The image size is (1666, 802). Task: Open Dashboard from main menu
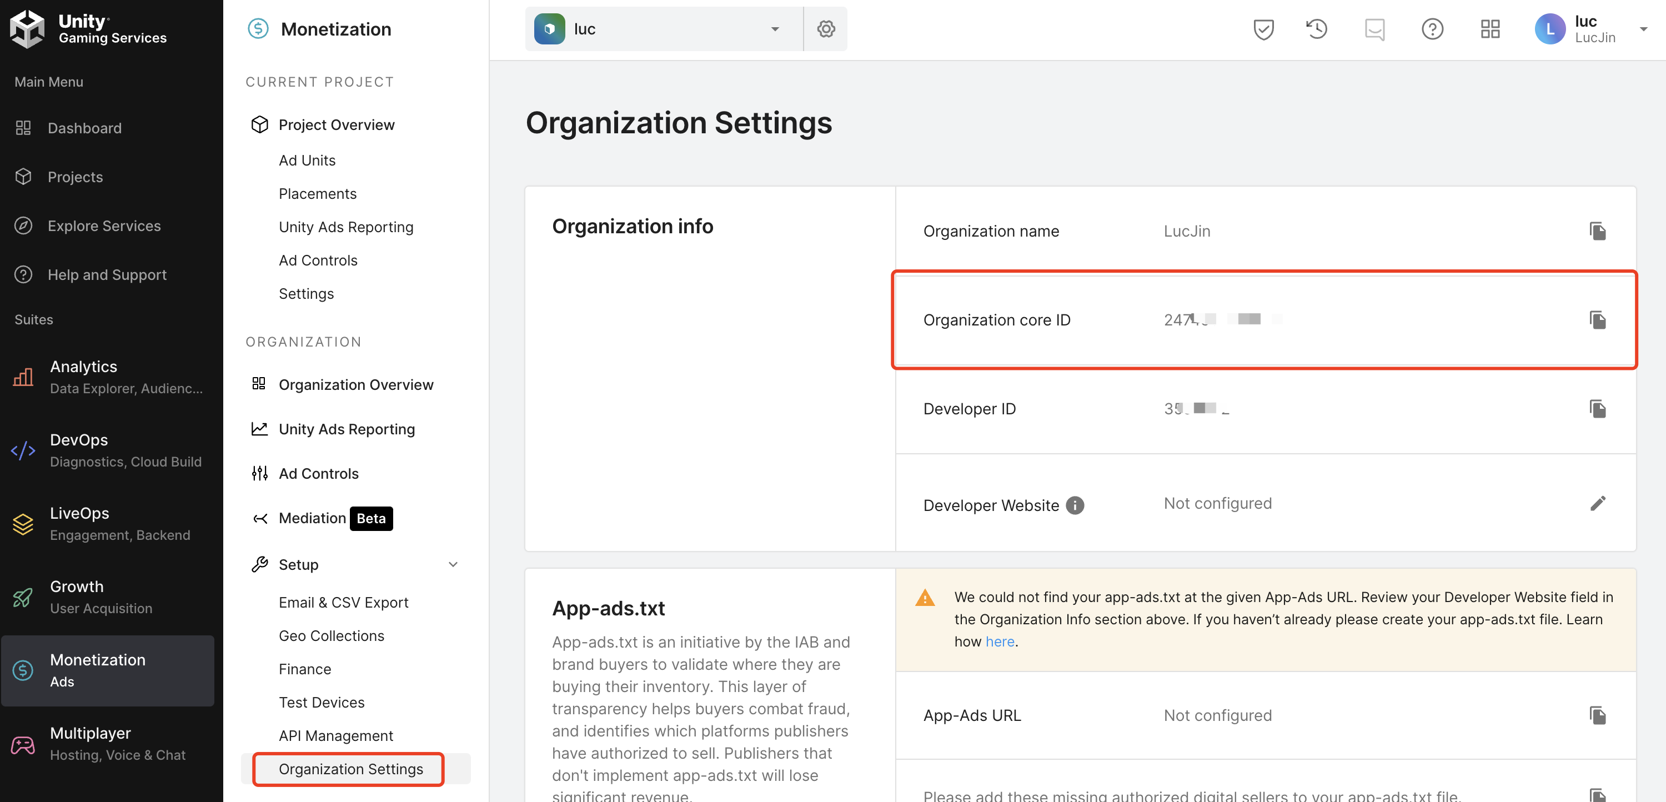[x=84, y=128]
